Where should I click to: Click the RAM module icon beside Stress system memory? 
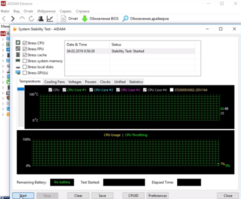coord(18,61)
